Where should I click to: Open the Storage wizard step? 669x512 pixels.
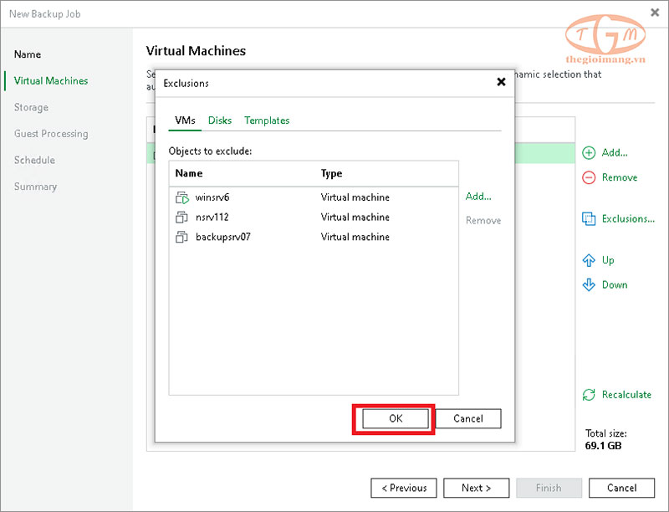tap(31, 107)
